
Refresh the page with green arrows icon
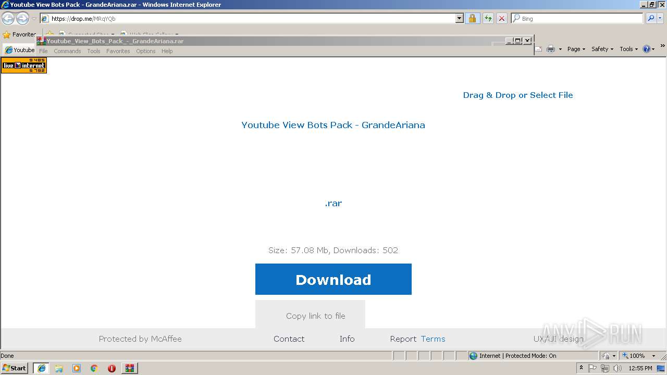[488, 18]
